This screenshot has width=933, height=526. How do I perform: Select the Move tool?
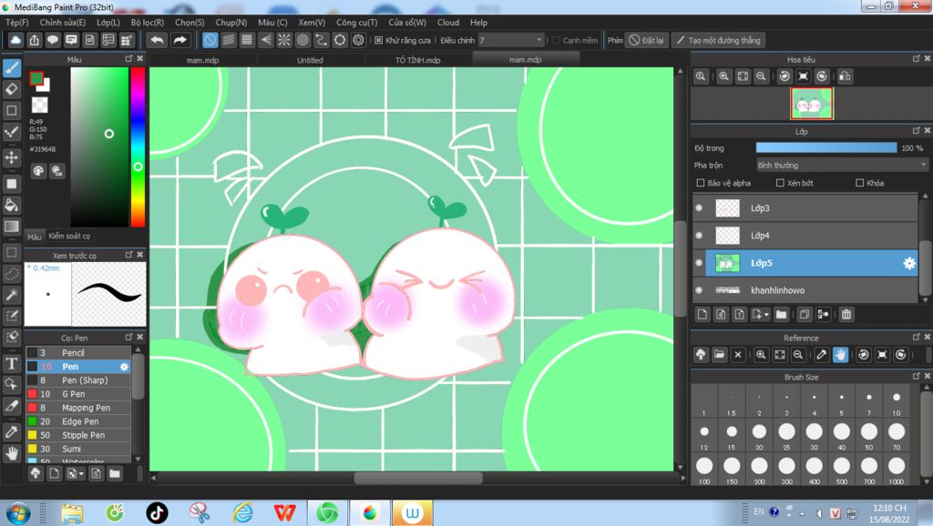[12, 157]
